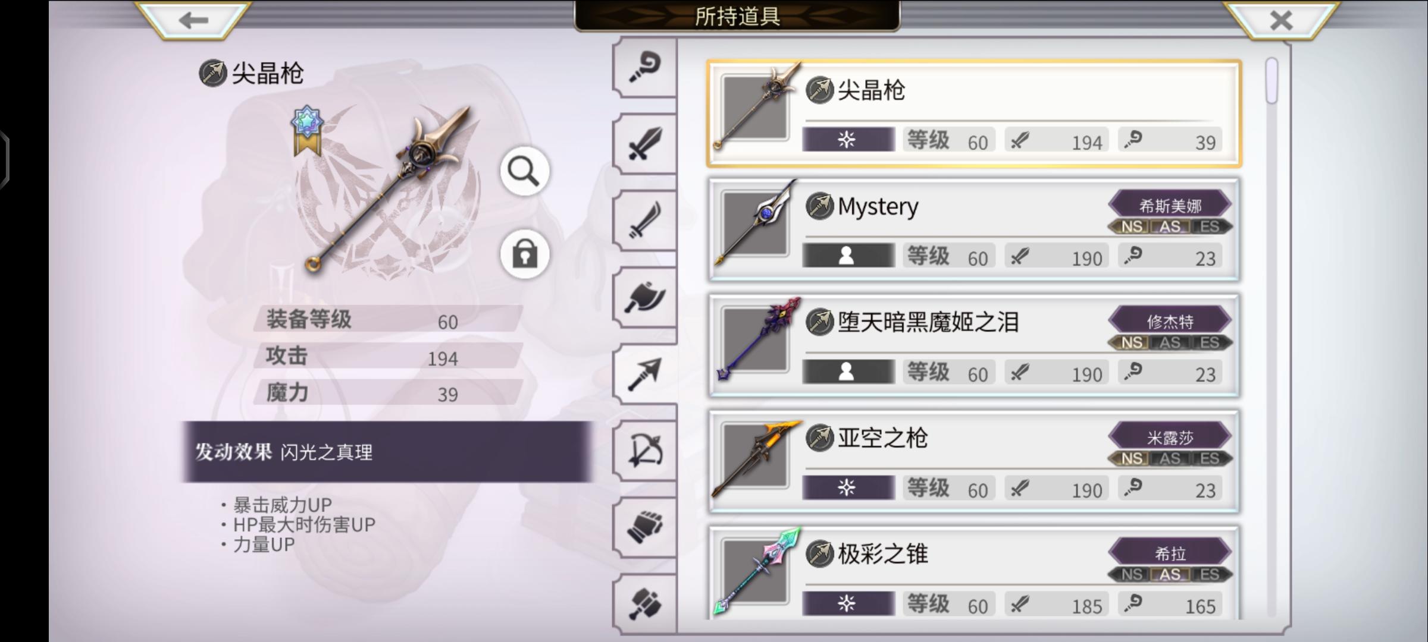Tap the 尖晶枪 thumbnail in list
1428x642 pixels.
754,108
